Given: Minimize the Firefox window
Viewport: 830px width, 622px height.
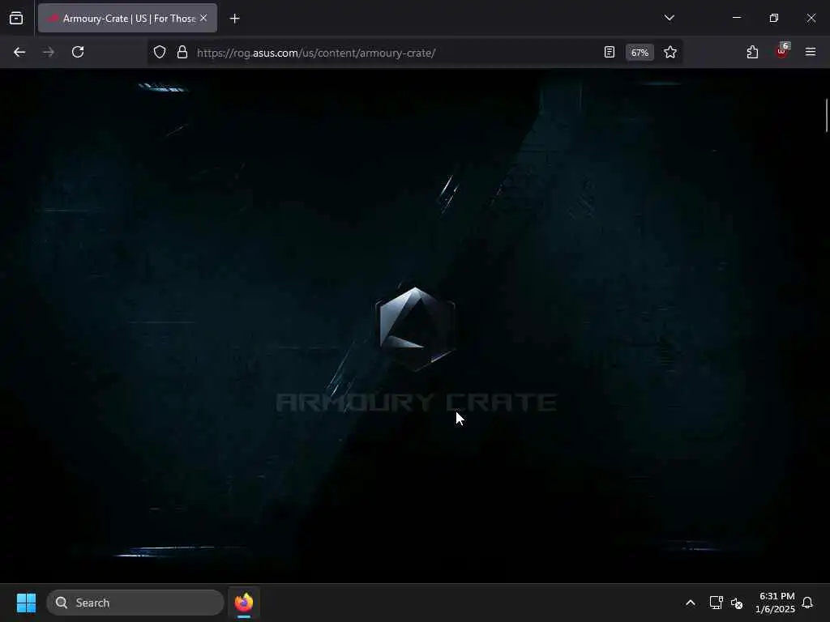Looking at the screenshot, I should (x=736, y=18).
